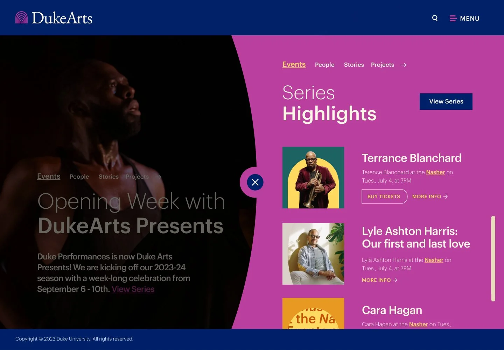The height and width of the screenshot is (350, 504).
Task: Open the Lyle Ashton Harris thumbnail image
Action: coord(313,254)
